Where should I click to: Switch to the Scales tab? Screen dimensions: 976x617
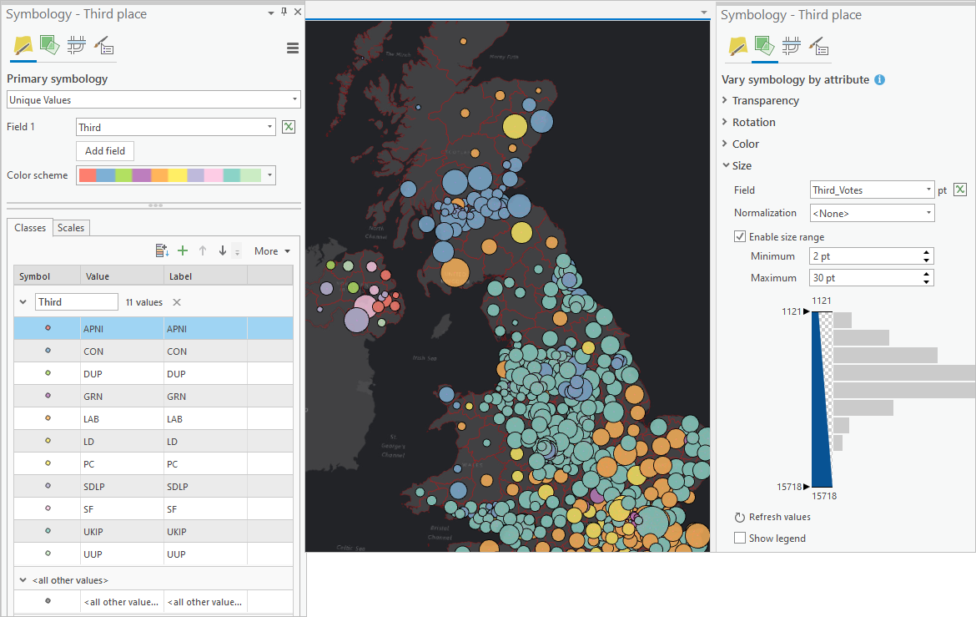tap(71, 228)
